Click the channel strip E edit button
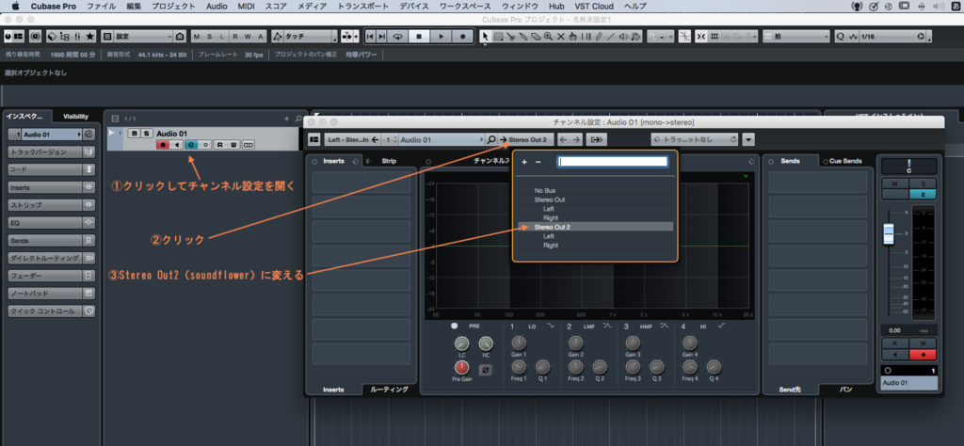The image size is (964, 446). pyautogui.click(x=924, y=194)
